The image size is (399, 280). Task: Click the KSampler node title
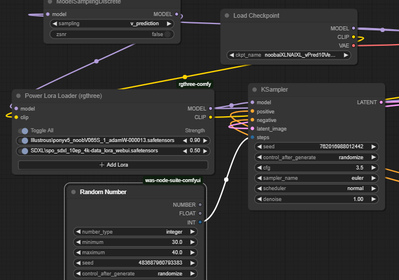274,89
